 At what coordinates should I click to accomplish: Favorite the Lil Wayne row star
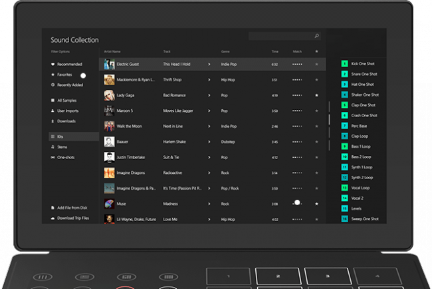316,220
